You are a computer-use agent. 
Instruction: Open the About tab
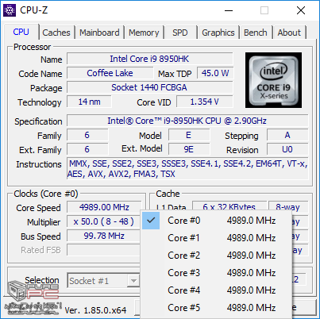(x=289, y=33)
